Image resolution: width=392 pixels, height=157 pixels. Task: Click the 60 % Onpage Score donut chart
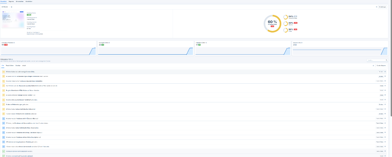(x=272, y=24)
